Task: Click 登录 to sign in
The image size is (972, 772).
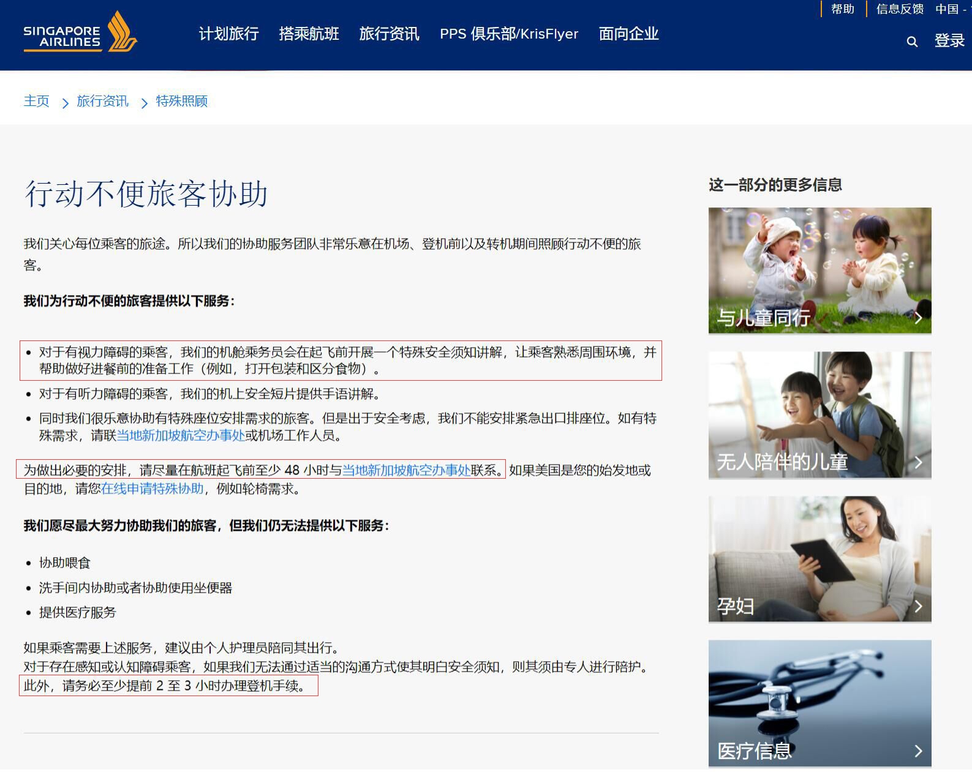Action: click(949, 41)
